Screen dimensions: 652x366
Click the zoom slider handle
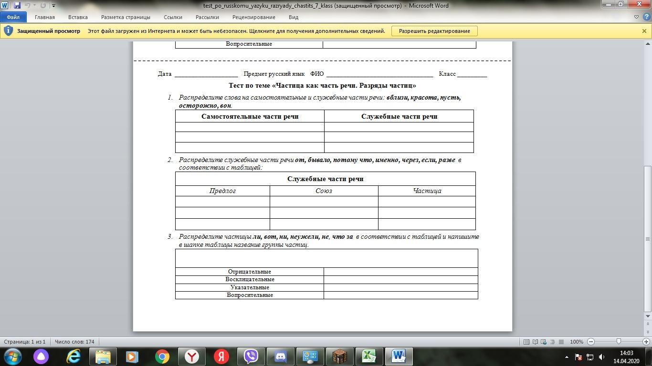pos(619,342)
